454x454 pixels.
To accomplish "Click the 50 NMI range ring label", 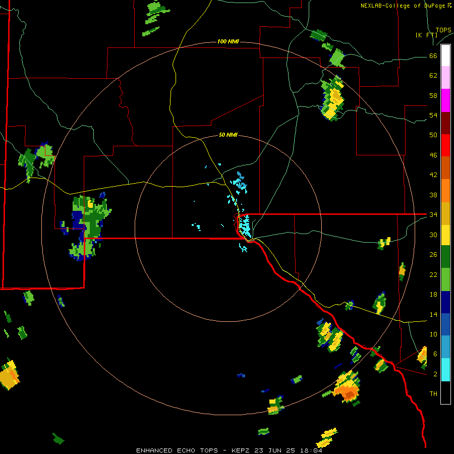I will (228, 135).
